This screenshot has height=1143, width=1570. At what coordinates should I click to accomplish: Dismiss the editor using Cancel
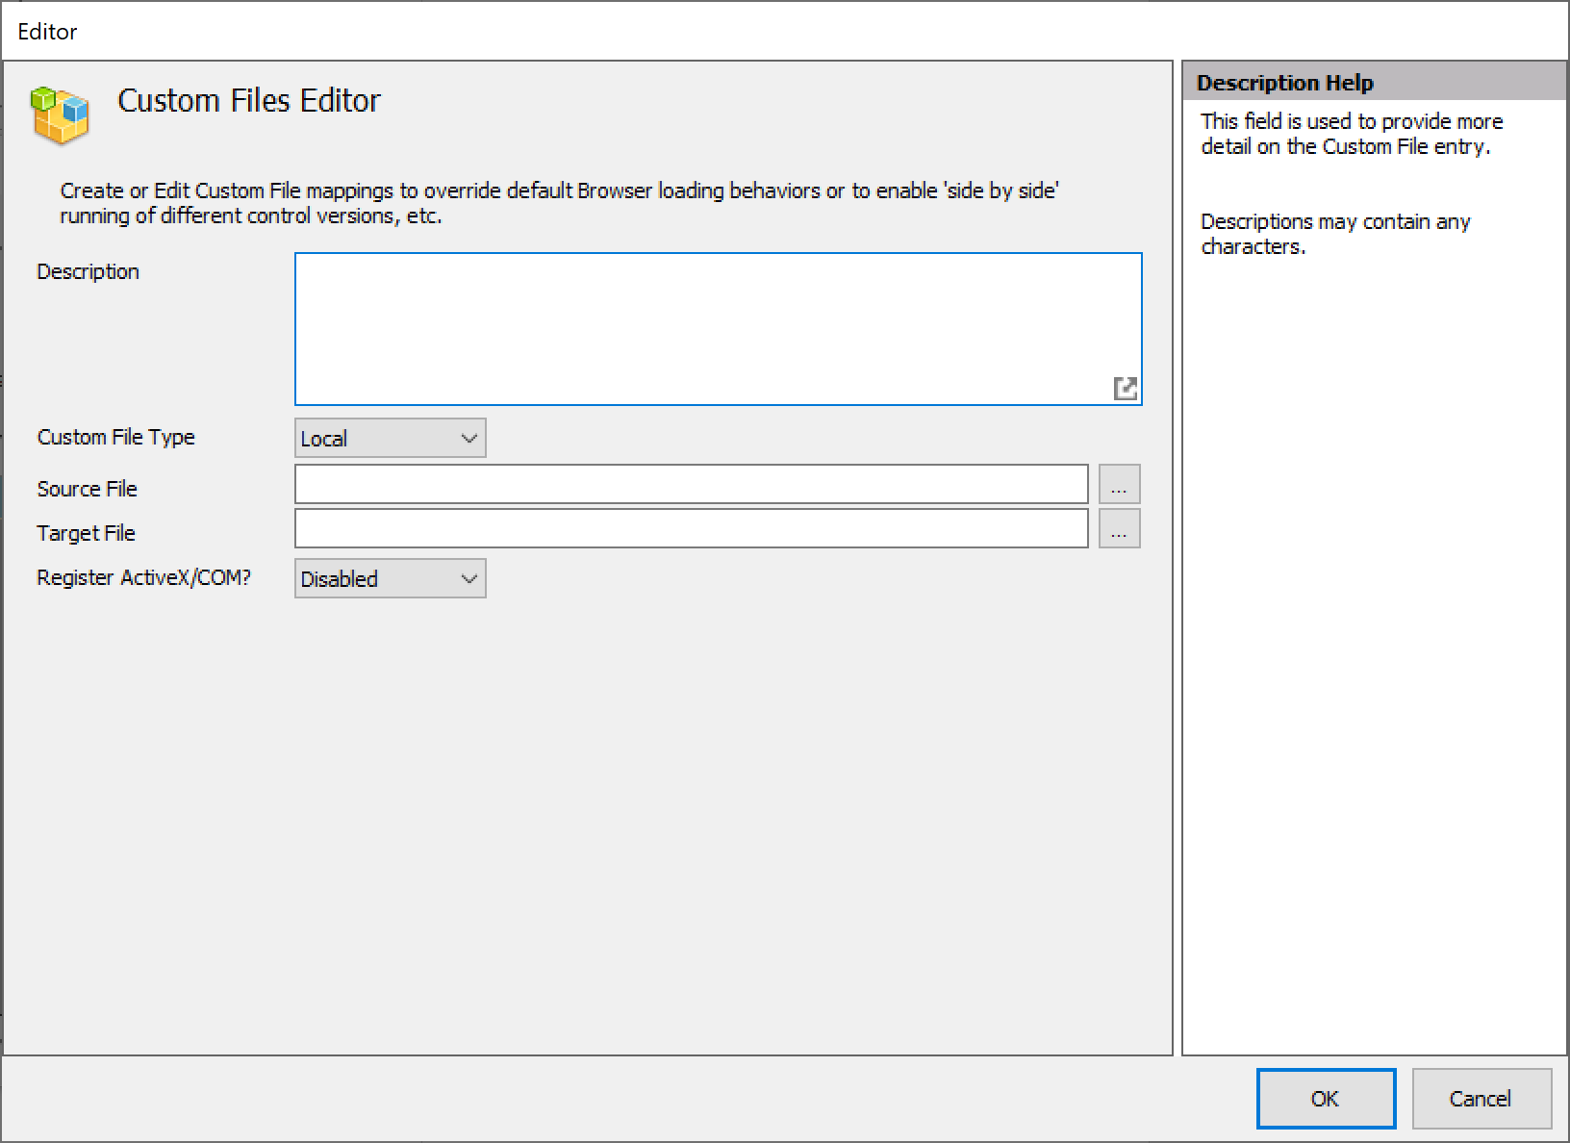pos(1481,1099)
